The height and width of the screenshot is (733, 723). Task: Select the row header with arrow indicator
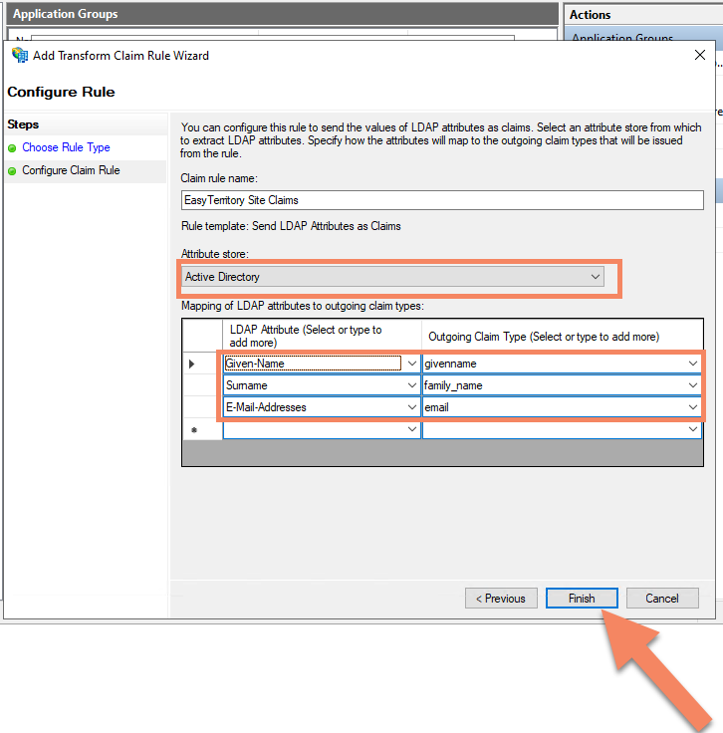pyautogui.click(x=202, y=364)
